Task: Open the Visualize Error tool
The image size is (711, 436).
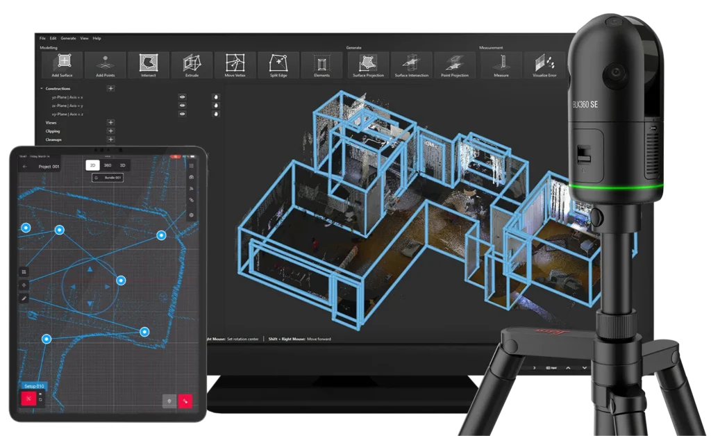Action: tap(544, 65)
